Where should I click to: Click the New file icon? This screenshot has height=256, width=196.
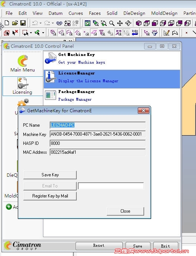[7, 23]
